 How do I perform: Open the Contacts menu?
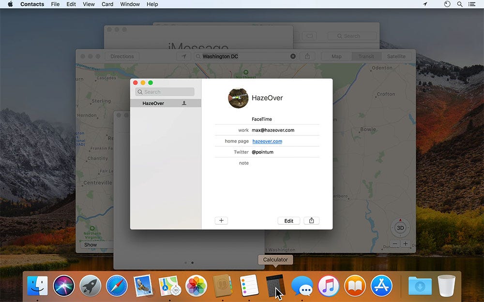coord(32,4)
